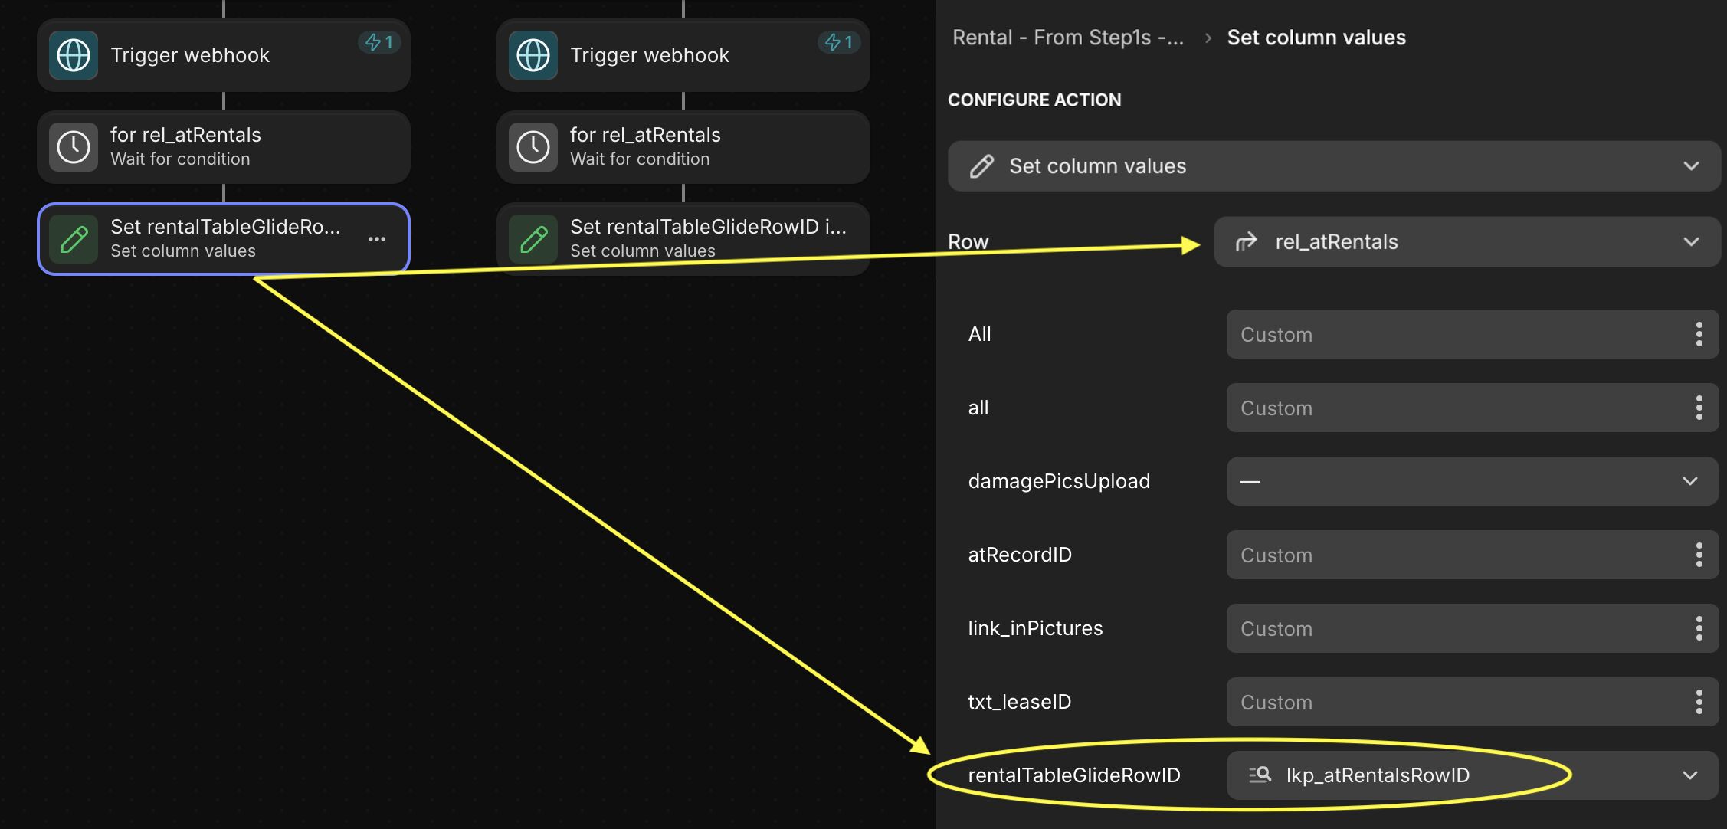Expand rentalTableGlideRowID lkp_atRentalsRowID dropdown
This screenshot has height=829, width=1727.
(x=1689, y=775)
